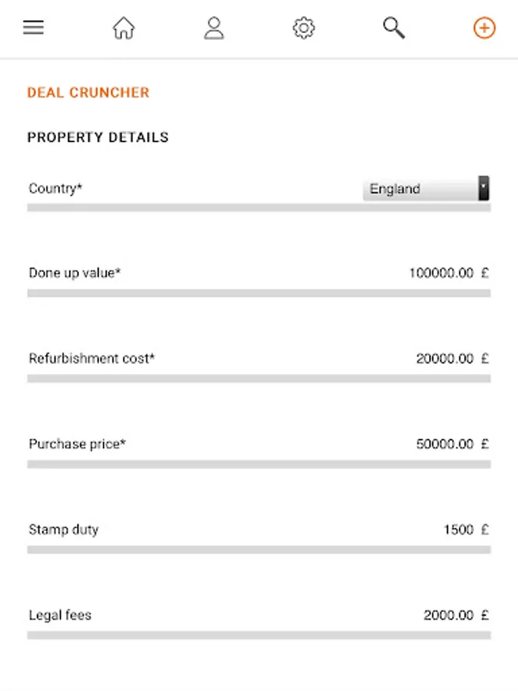Tap the orange plus icon to add

coord(483,28)
